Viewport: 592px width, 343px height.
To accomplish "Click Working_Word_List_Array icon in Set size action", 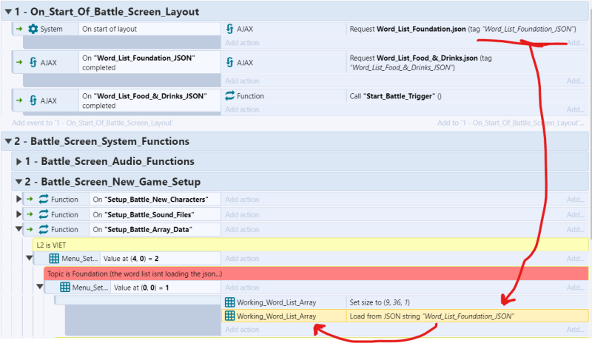I will pyautogui.click(x=230, y=302).
